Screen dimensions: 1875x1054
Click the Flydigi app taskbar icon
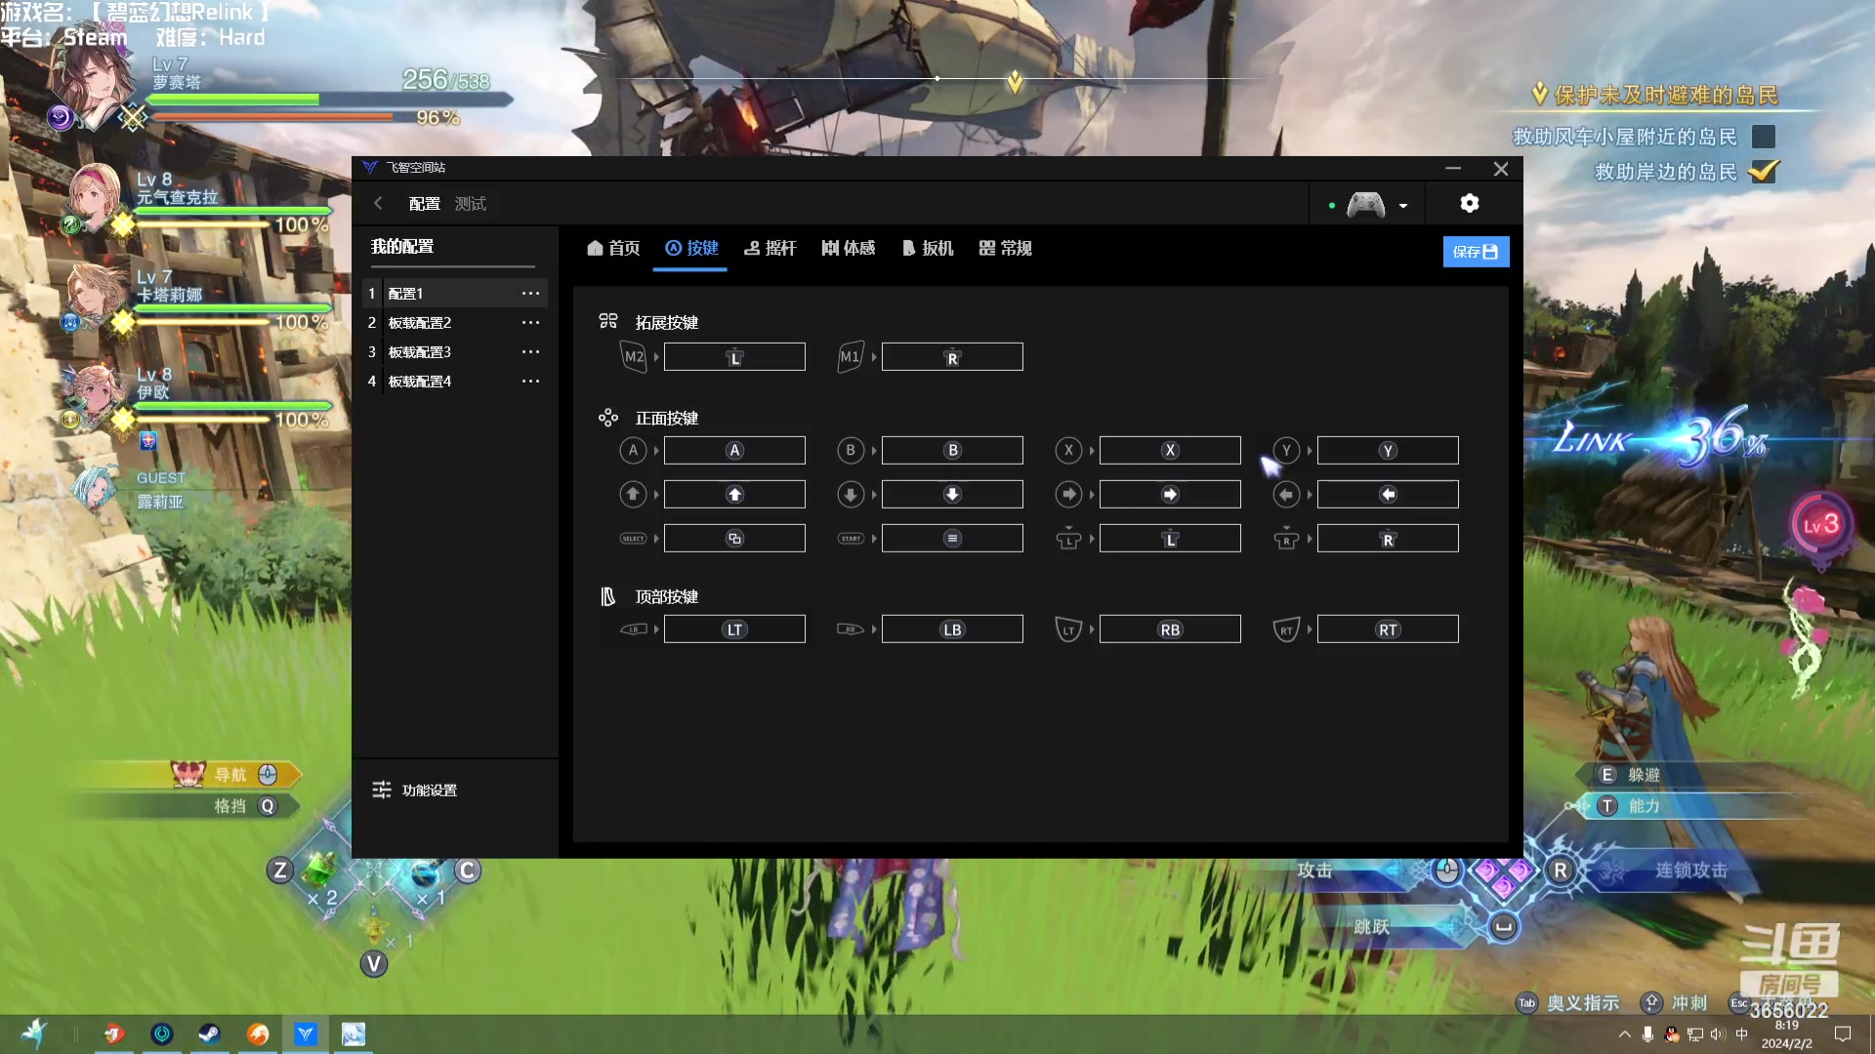[306, 1034]
